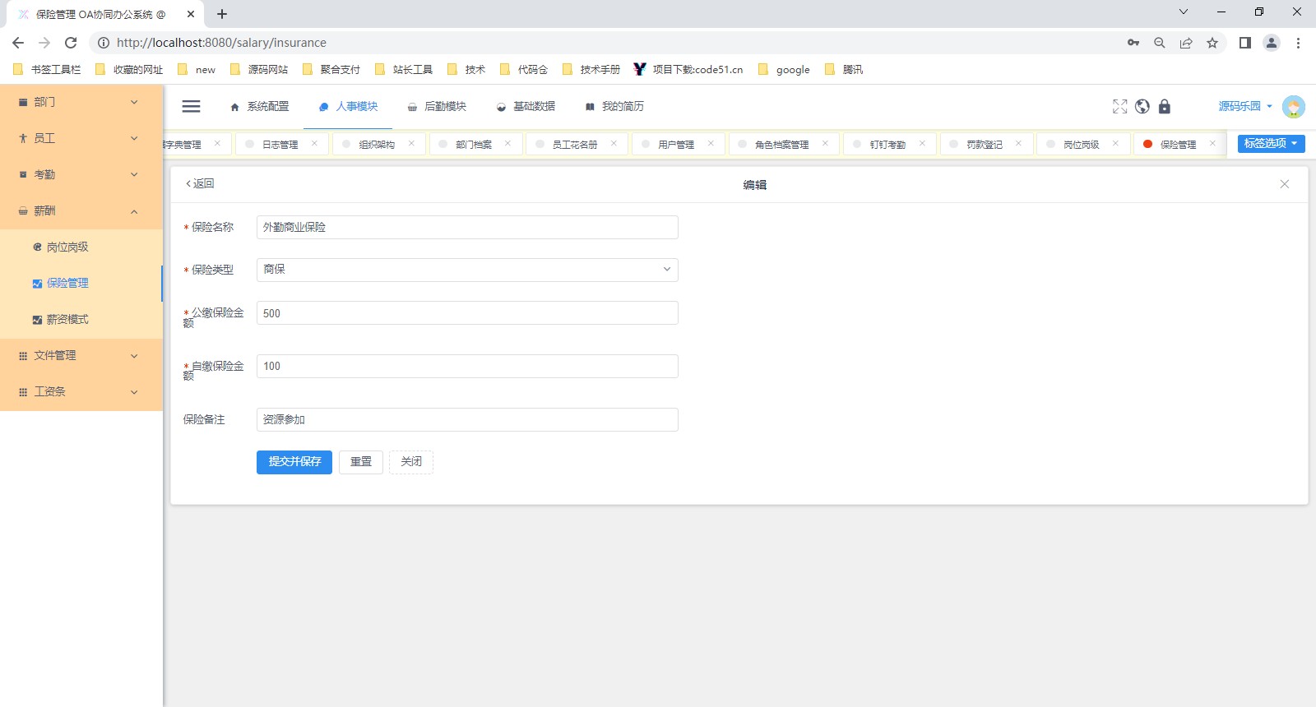Click the 返回 back link
The width and height of the screenshot is (1316, 707).
(x=200, y=184)
